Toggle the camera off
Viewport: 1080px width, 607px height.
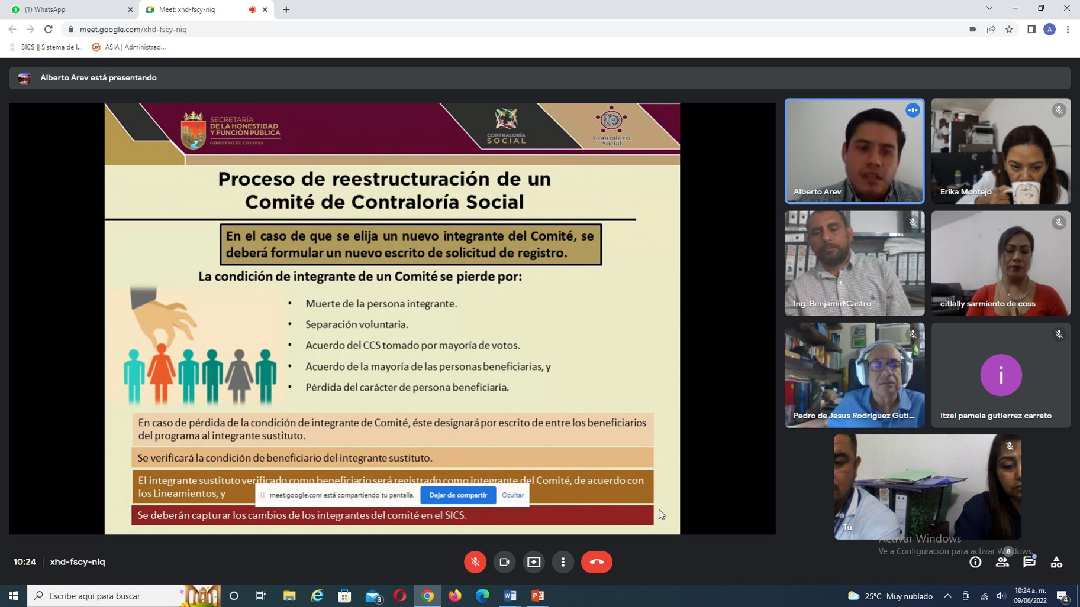click(504, 562)
